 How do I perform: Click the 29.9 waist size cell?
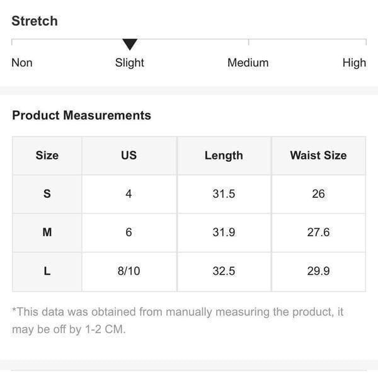tap(318, 272)
